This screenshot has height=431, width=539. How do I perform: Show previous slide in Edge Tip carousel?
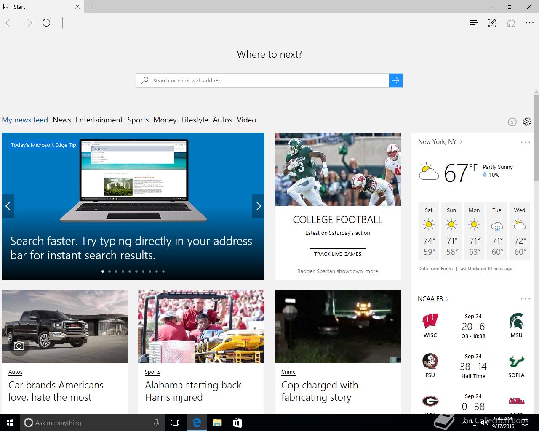(x=8, y=206)
